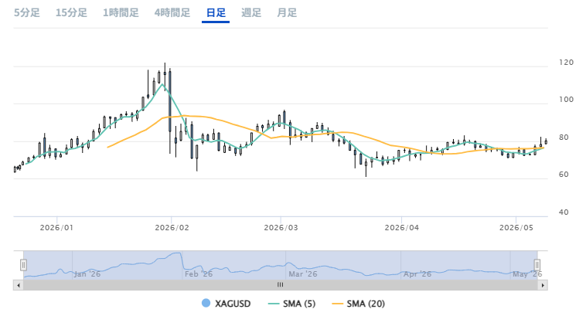This screenshot has width=579, height=316.
Task: Grab the left navigator range handle
Action: click(x=23, y=265)
